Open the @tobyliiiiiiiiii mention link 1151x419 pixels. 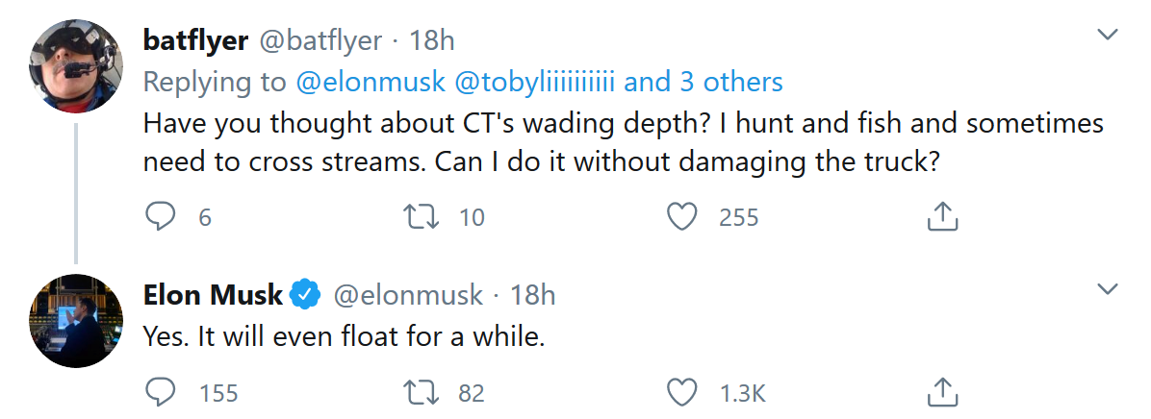point(533,83)
